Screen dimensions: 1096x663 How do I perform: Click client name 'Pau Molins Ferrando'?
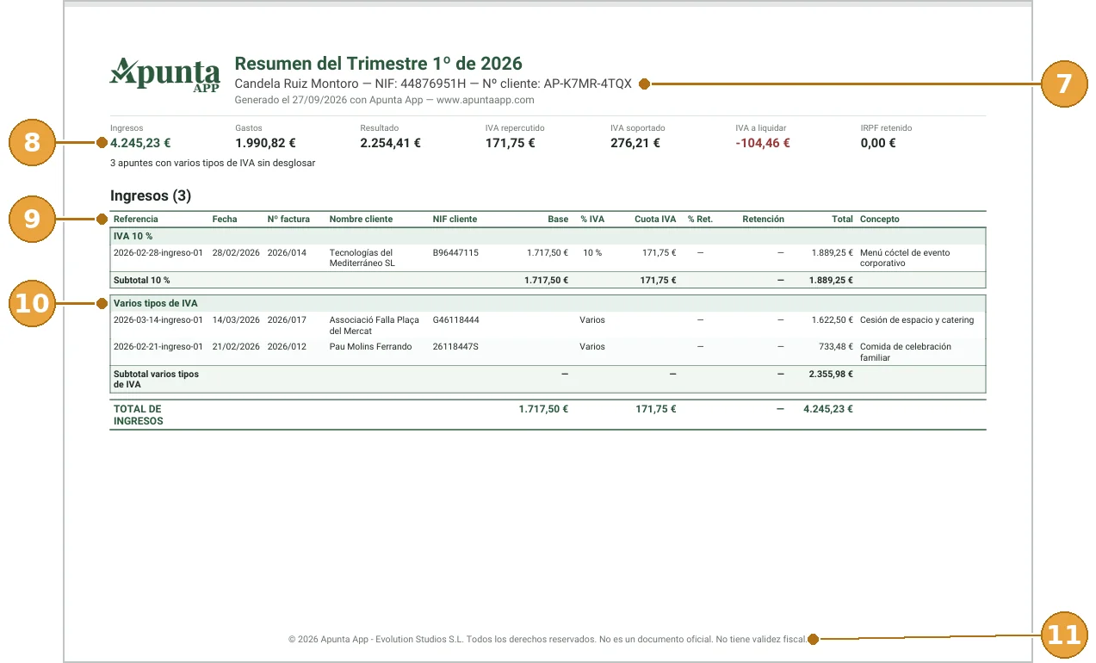(x=371, y=347)
